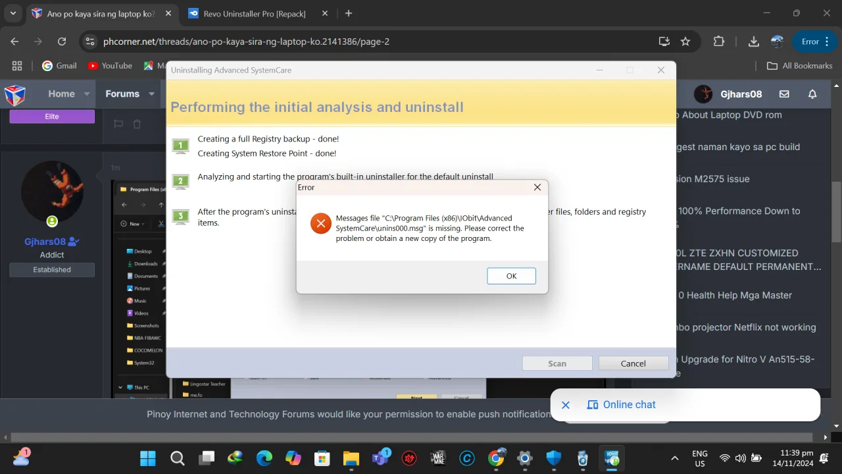The image size is (842, 474).
Task: Show hidden system tray icons
Action: tap(674, 458)
